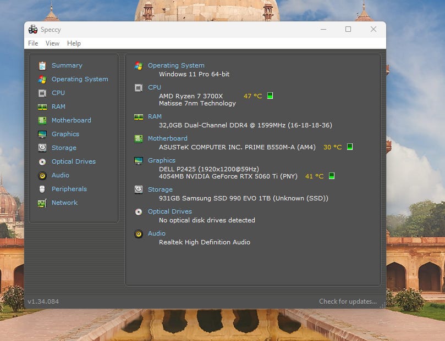Open the Optical Drives heading in summary panel
445x341 pixels.
coord(170,211)
